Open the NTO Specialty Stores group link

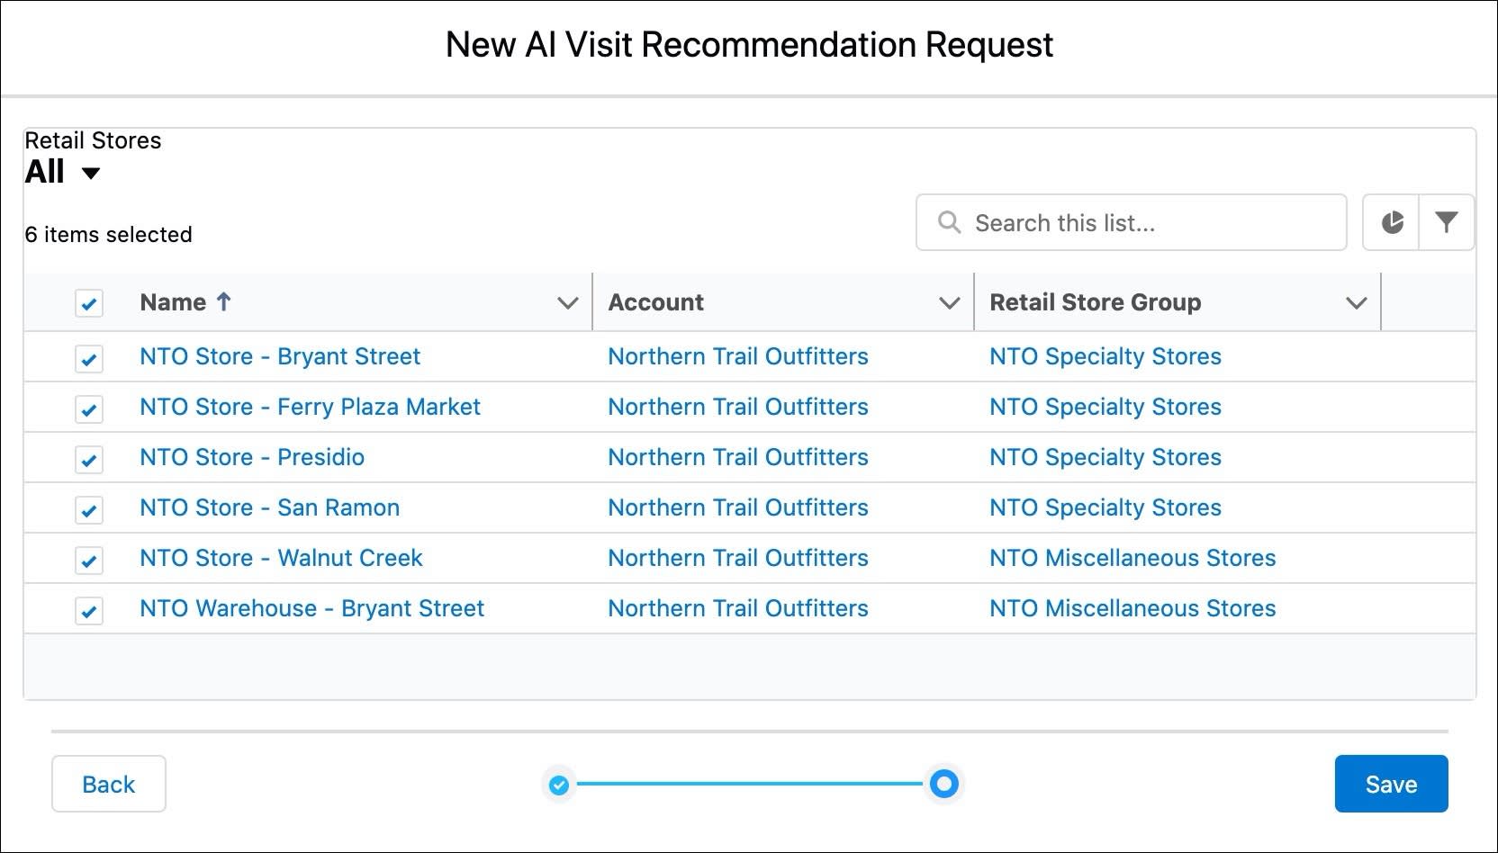point(1105,356)
